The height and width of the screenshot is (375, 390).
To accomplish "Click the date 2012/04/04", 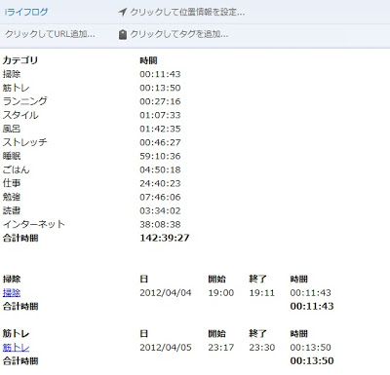I will tap(166, 292).
